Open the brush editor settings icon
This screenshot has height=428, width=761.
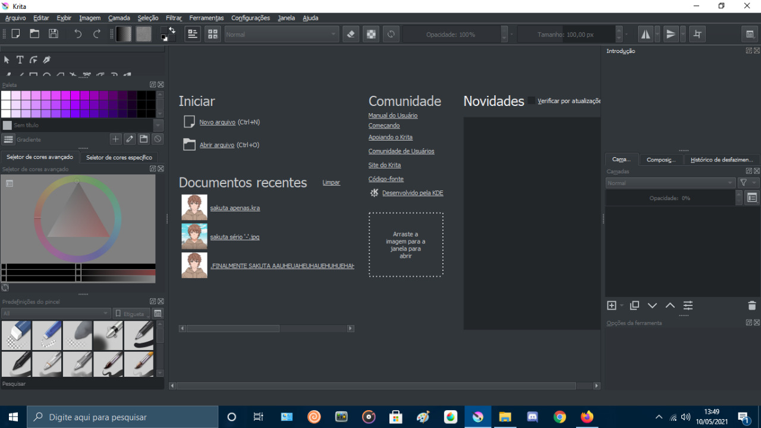[x=193, y=34]
